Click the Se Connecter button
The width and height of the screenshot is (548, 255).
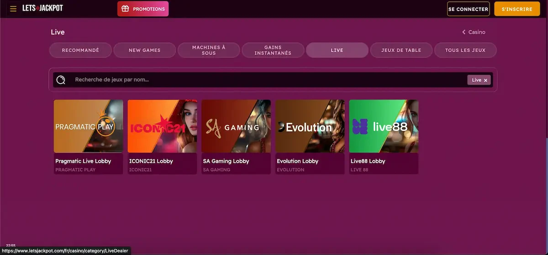pyautogui.click(x=468, y=9)
